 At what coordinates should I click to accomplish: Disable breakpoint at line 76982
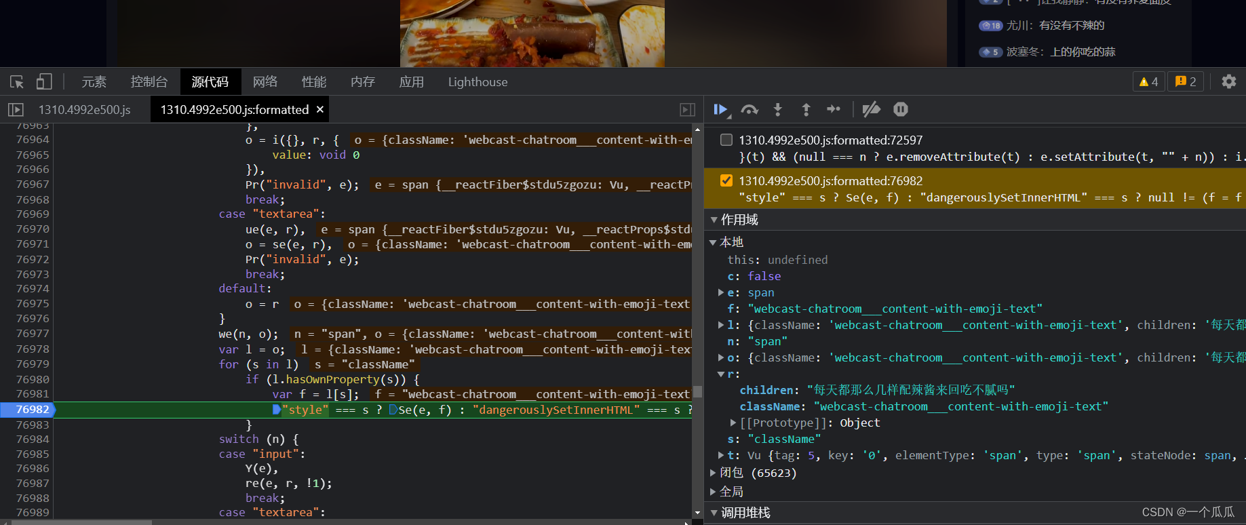(x=726, y=180)
